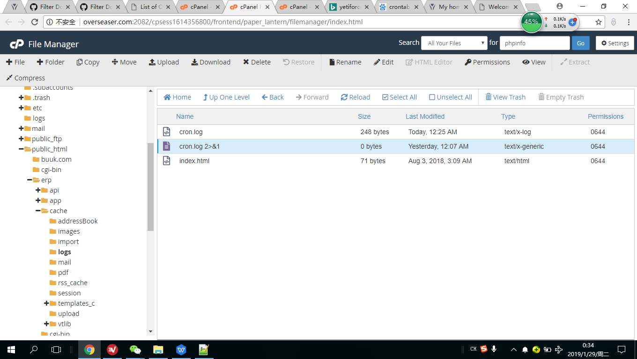Click the Upload toolbar button
Screen dimensions: 637x359
164,62
